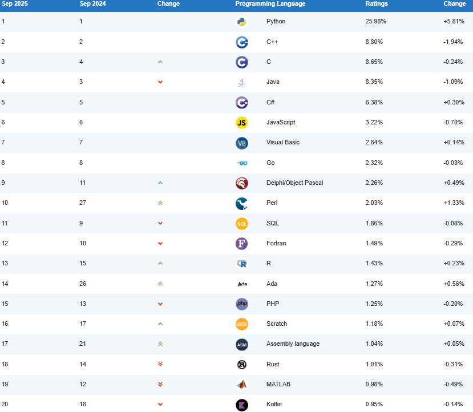Click the Assembly language name text

tap(293, 344)
